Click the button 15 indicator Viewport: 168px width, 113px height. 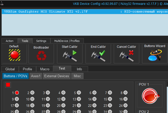point(110,99)
